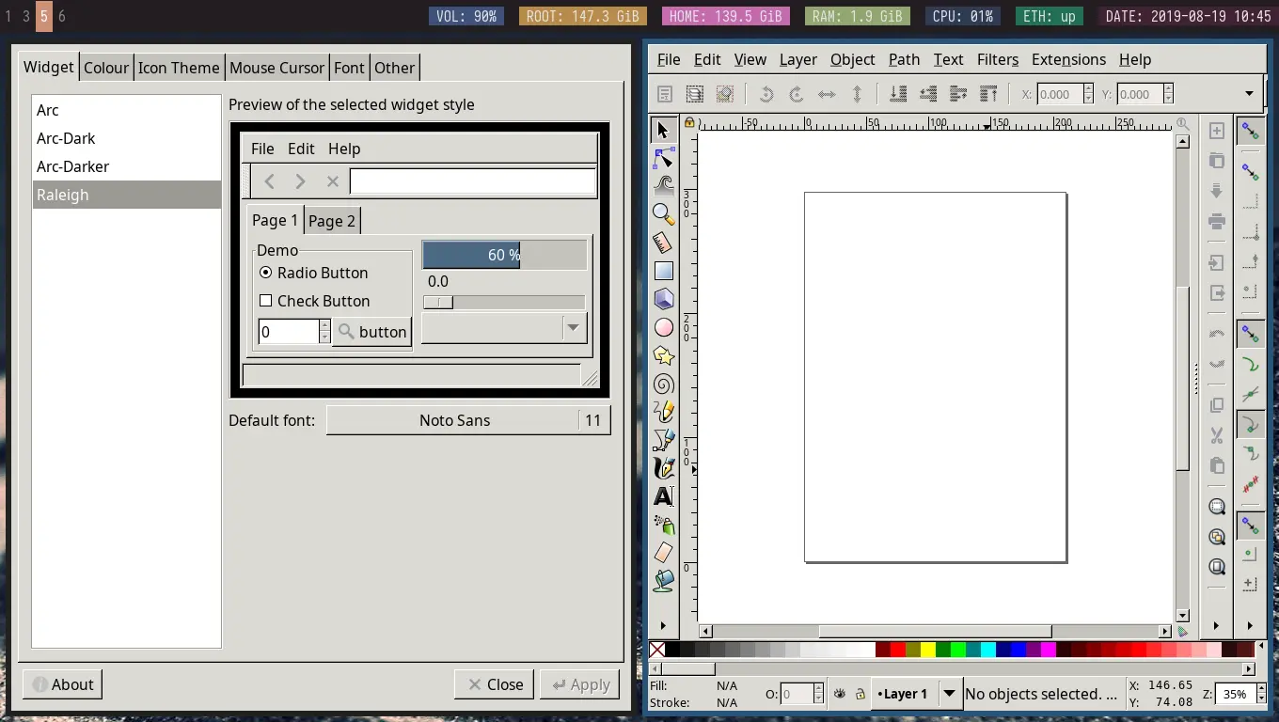The width and height of the screenshot is (1279, 722).
Task: Select the Tweak tool wave icon
Action: [x=664, y=186]
